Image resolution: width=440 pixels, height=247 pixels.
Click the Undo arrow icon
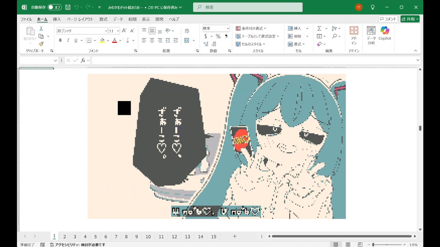77,7
